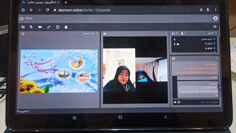Screen dimensions: 236x133
Task: Toggle the muted microphone in toolbar
Action: [31, 27]
